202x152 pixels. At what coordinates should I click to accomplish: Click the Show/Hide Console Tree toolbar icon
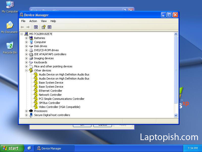tap(36, 27)
